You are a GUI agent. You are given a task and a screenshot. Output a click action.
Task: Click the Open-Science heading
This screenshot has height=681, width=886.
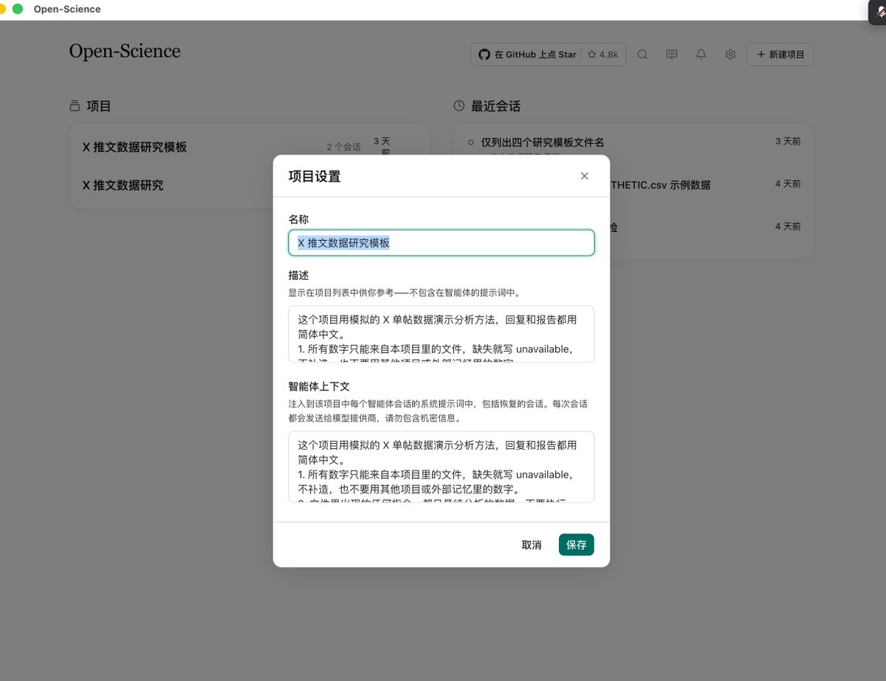click(125, 51)
